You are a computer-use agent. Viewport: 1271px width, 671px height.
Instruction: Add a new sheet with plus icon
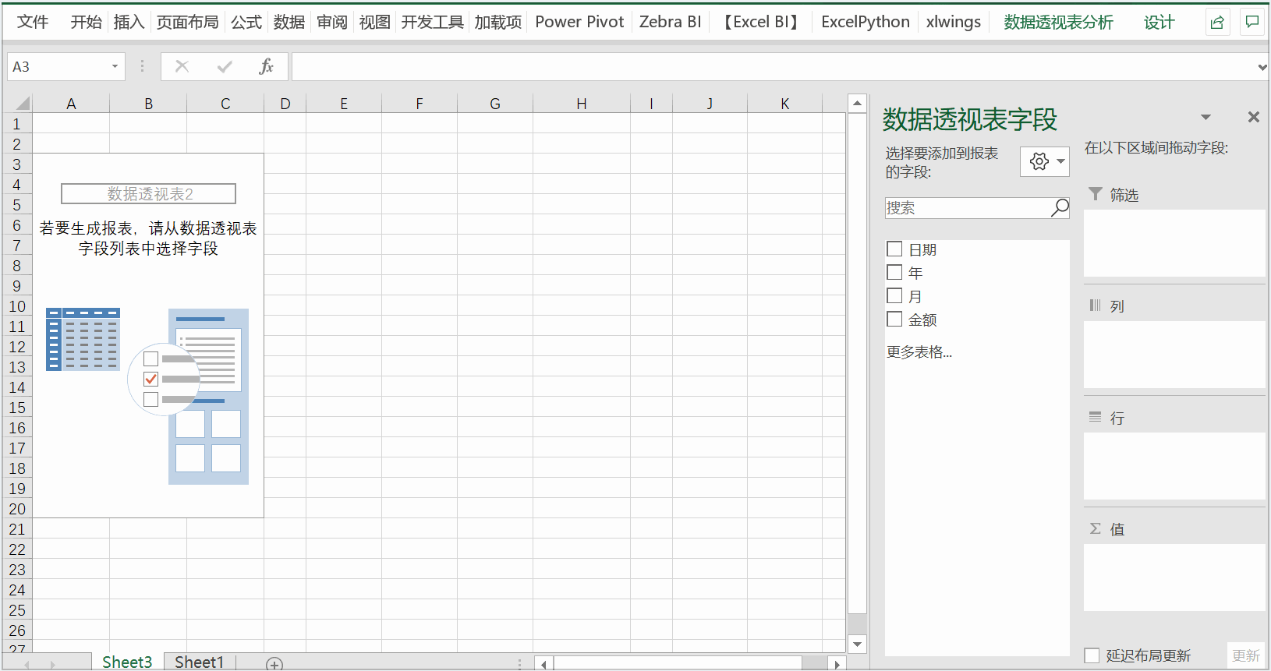pos(274,665)
